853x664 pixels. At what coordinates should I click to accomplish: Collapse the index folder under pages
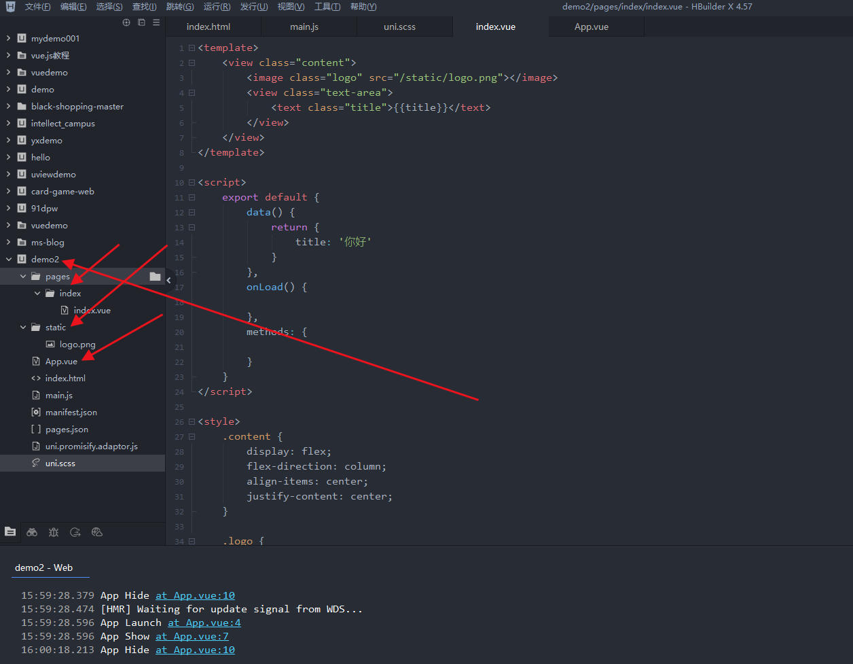pyautogui.click(x=37, y=294)
